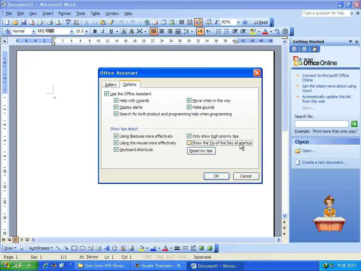Toggle Display alerts checkbox
361x271 pixels.
pos(116,107)
